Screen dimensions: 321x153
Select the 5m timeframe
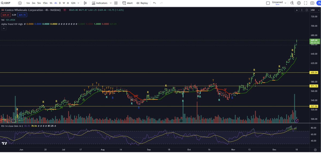pos(39,3)
